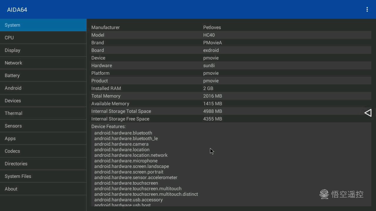The height and width of the screenshot is (211, 376).
Task: Click the back triangle arrow icon
Action: [368, 113]
